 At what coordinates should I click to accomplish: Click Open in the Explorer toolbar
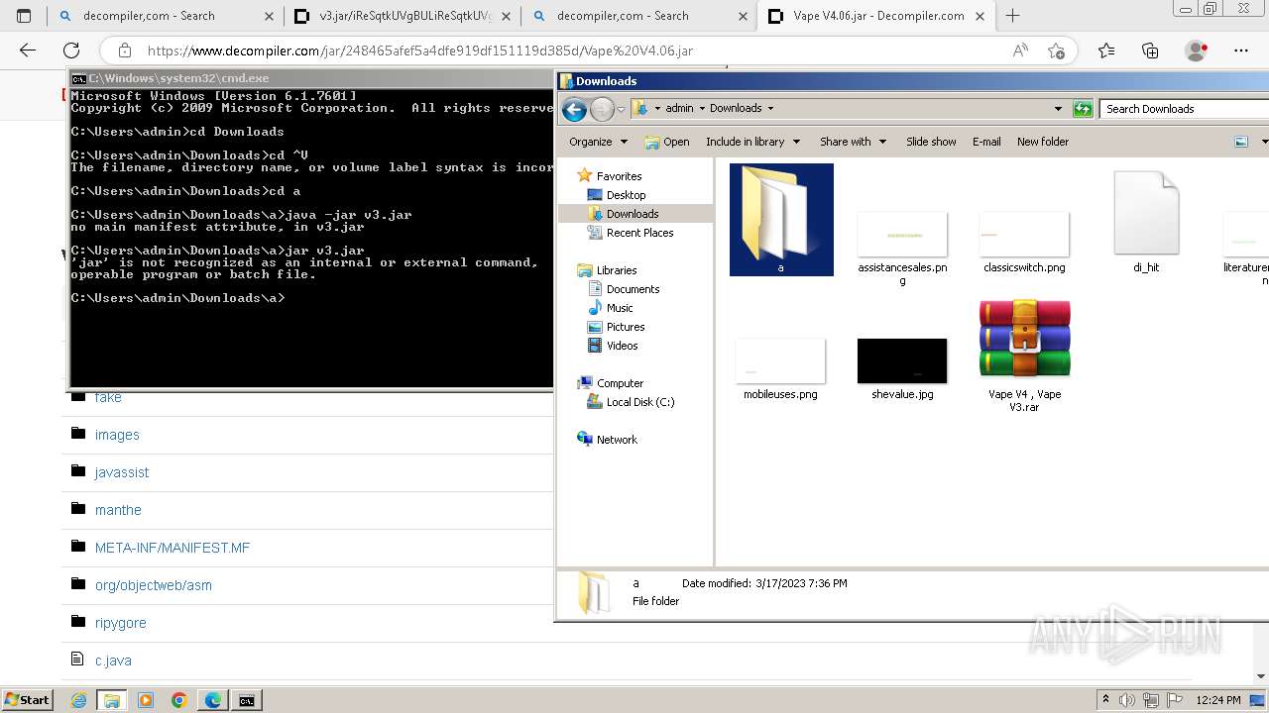click(x=667, y=142)
